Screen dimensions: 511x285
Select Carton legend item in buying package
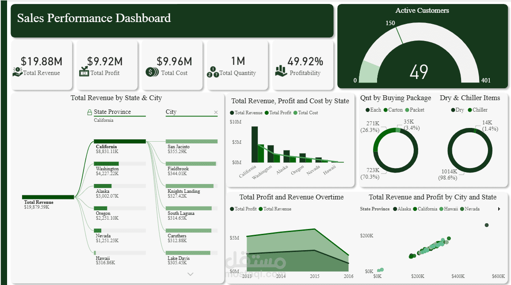[x=393, y=110]
